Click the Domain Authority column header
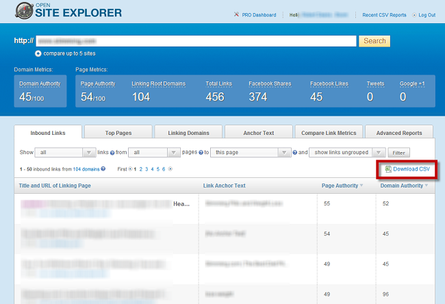The image size is (445, 304). (402, 186)
